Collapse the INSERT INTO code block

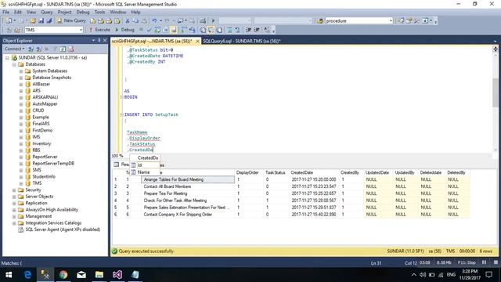coord(122,114)
